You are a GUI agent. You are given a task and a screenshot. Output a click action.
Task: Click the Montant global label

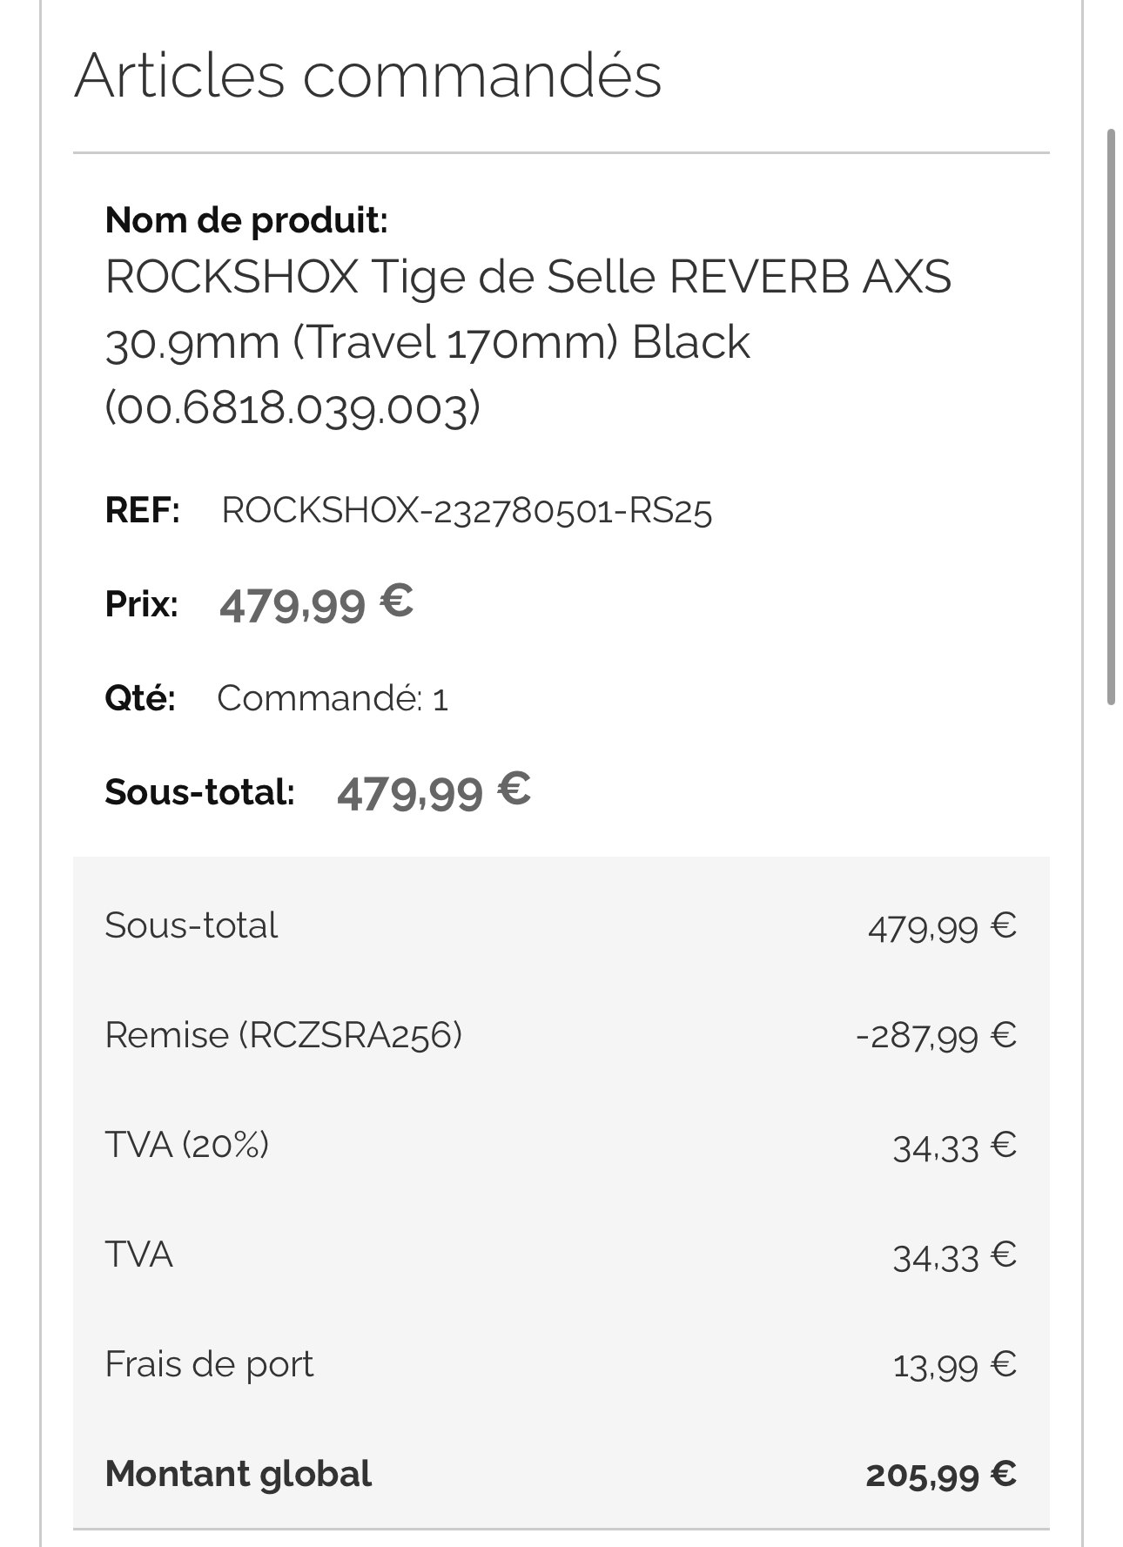(x=238, y=1474)
